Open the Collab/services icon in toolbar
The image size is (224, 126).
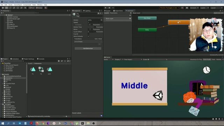(x=182, y=8)
